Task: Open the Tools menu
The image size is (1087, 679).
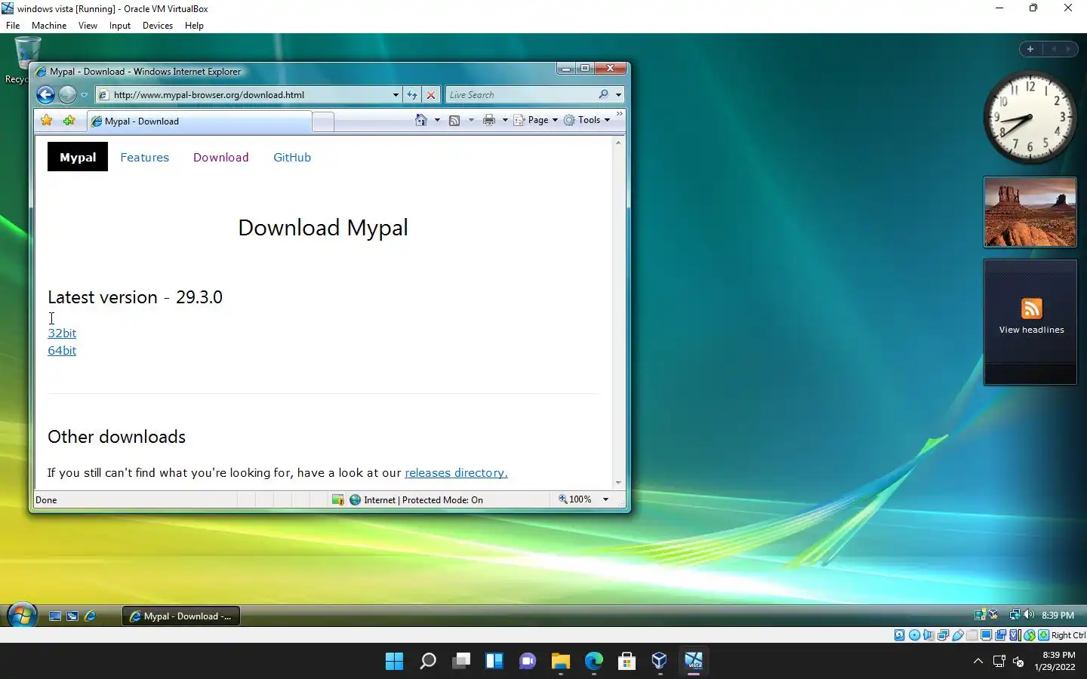Action: [587, 120]
